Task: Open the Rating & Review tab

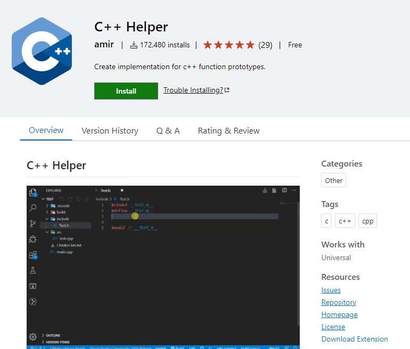Action: pyautogui.click(x=228, y=131)
